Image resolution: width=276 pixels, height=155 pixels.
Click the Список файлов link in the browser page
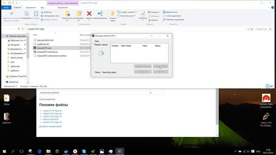47,99
